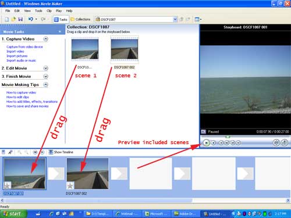Click New Collection Folder toolbar icon

point(188,19)
